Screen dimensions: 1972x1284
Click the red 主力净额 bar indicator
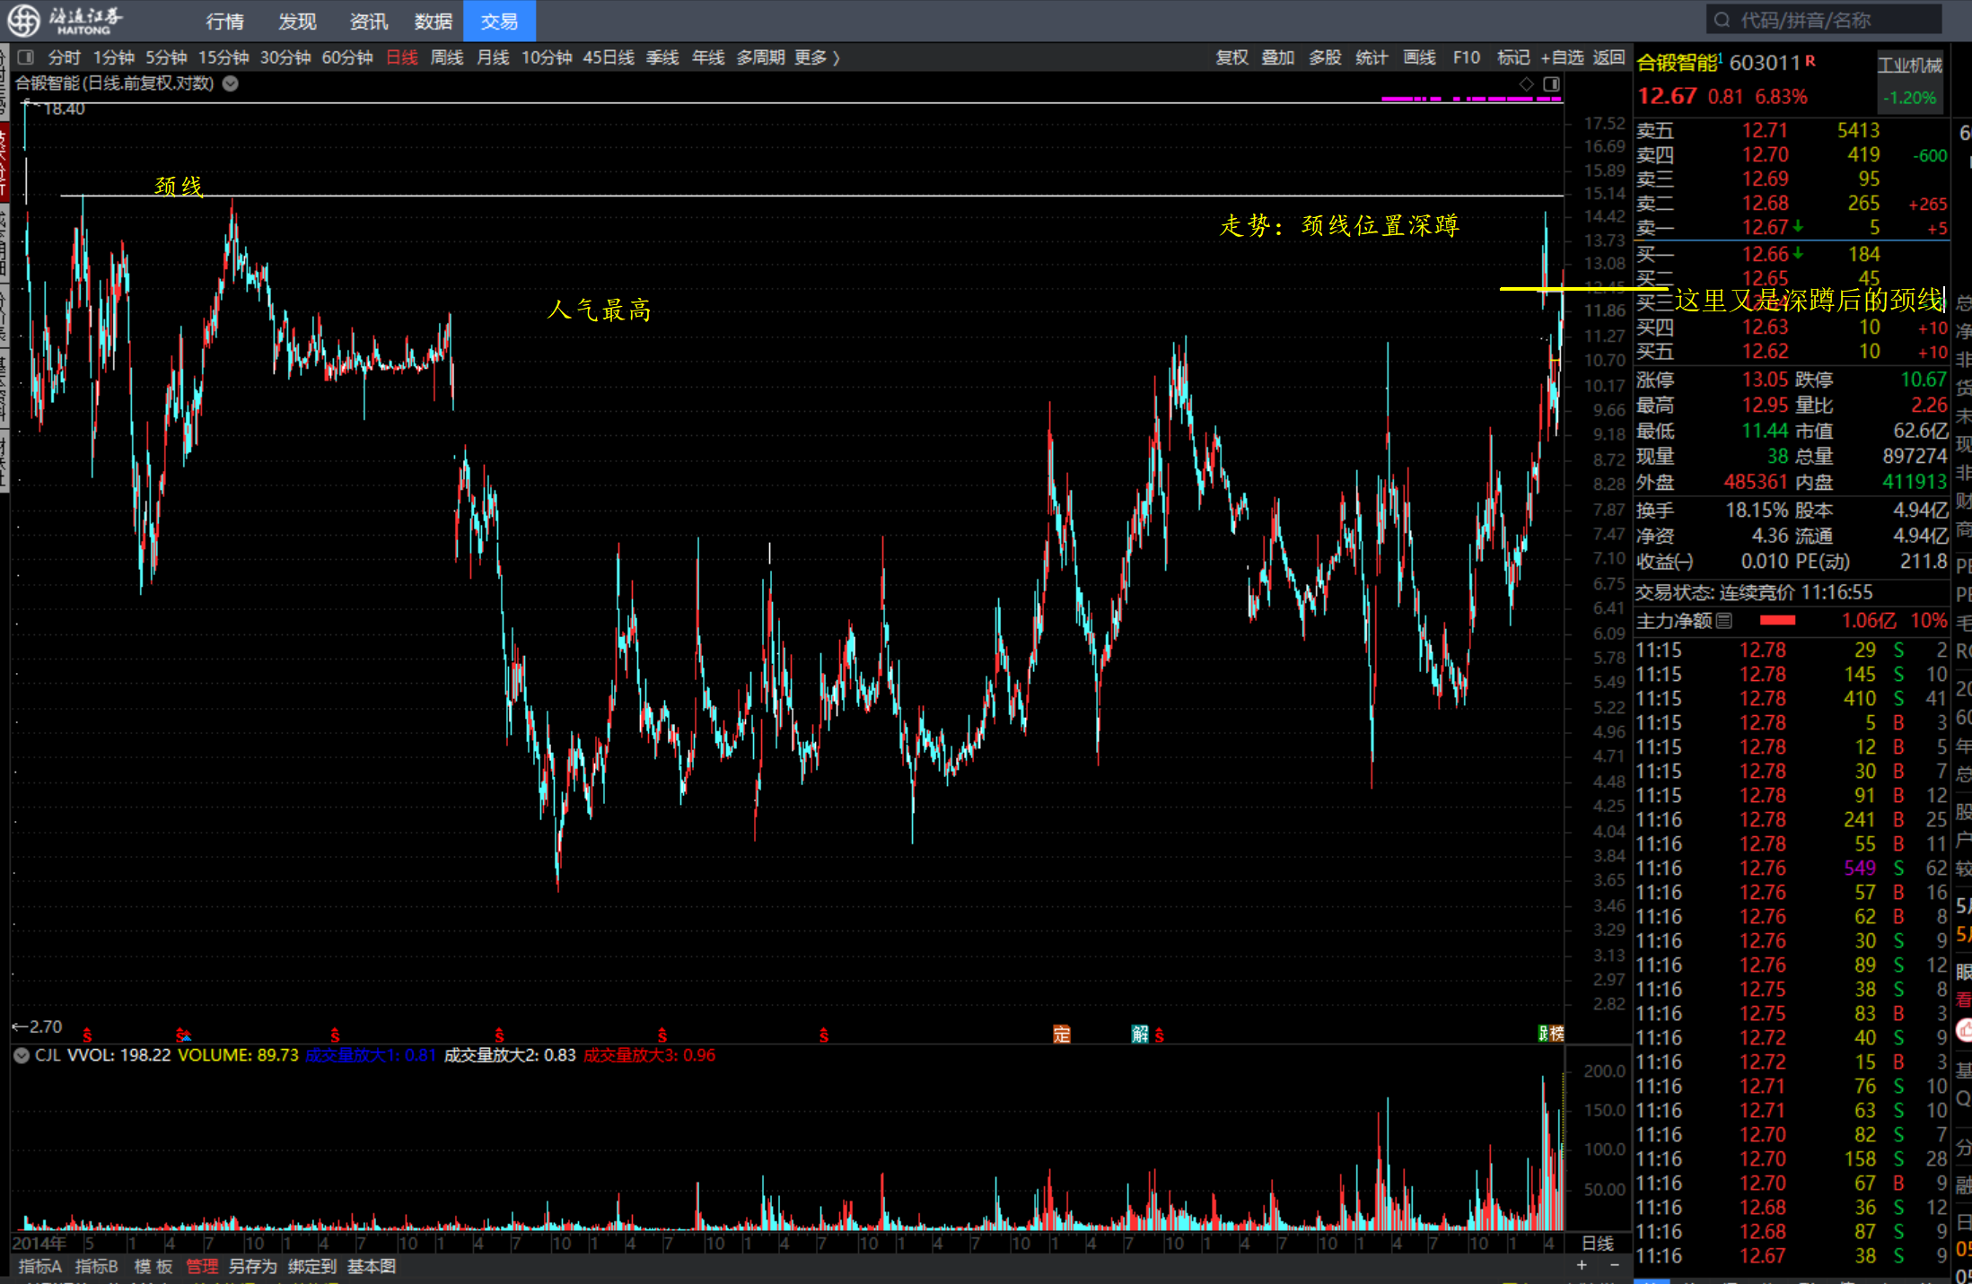pos(1777,621)
